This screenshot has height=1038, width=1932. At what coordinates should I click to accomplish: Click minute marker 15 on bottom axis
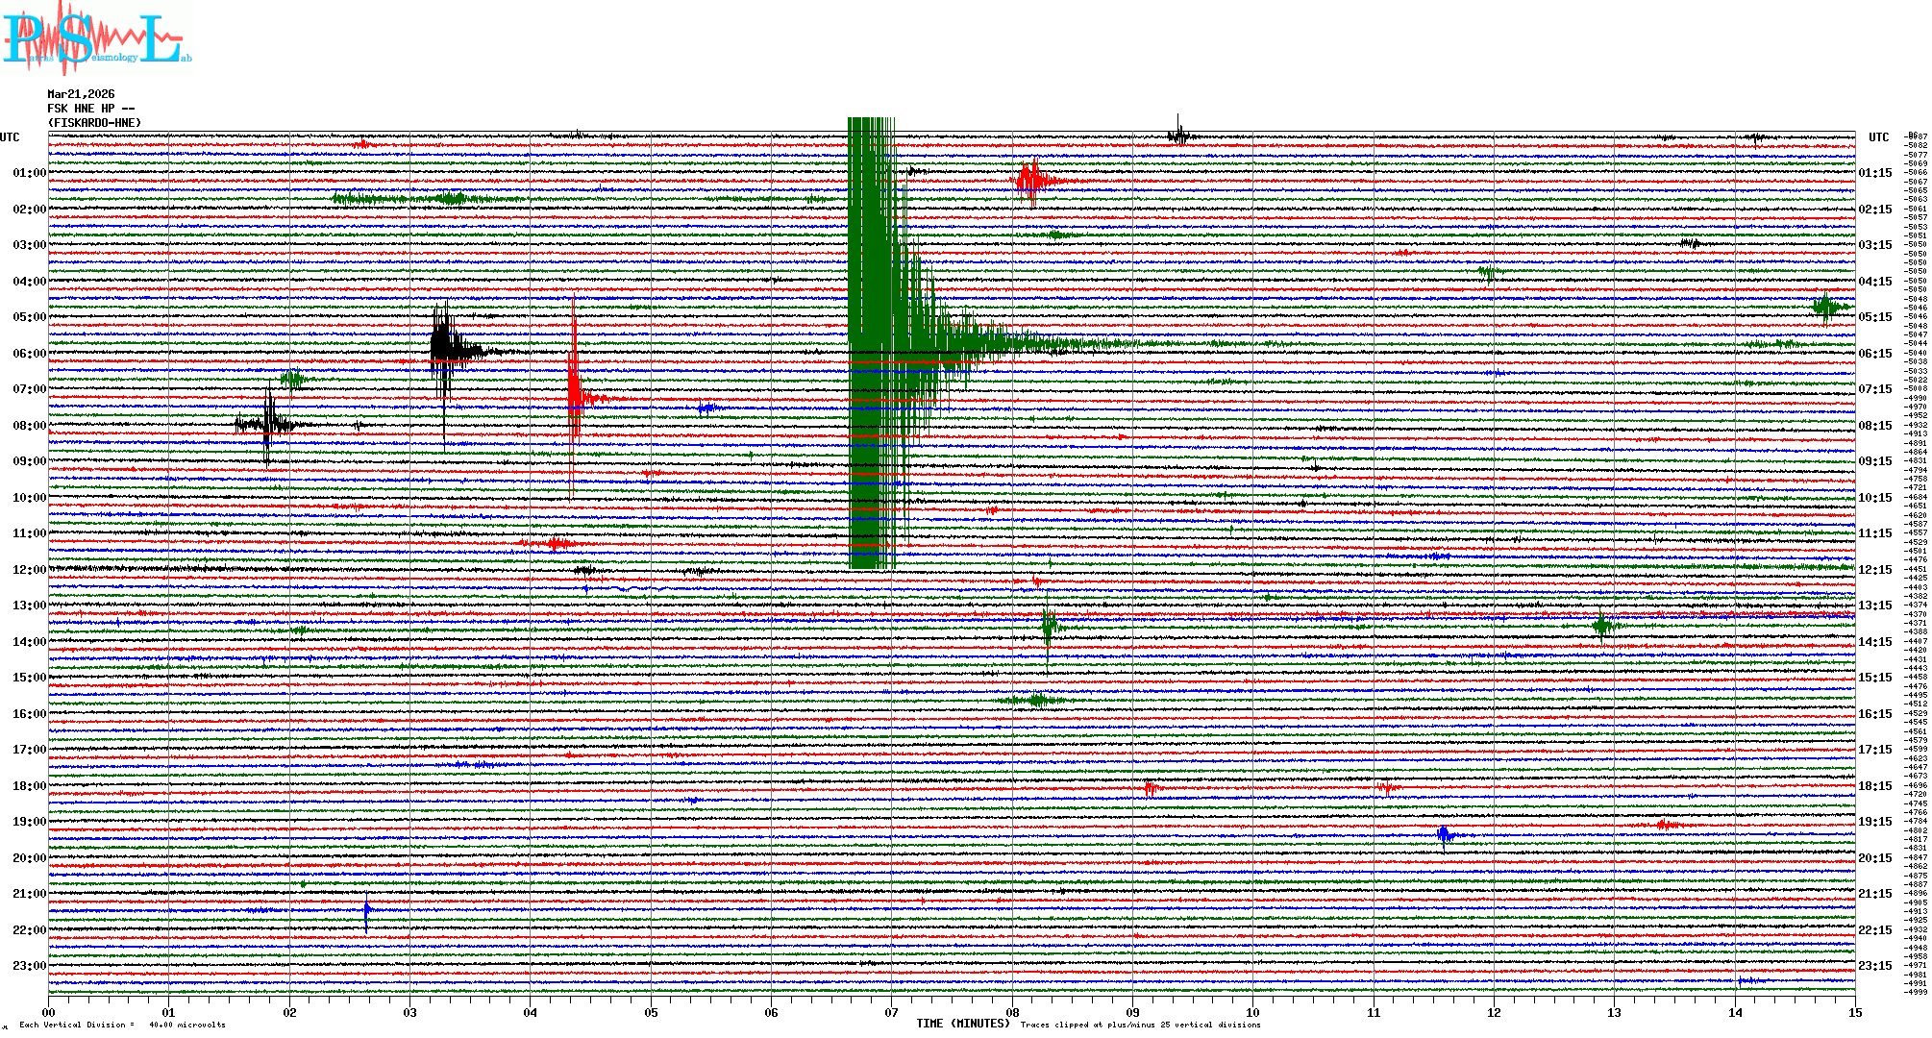pyautogui.click(x=1854, y=1012)
